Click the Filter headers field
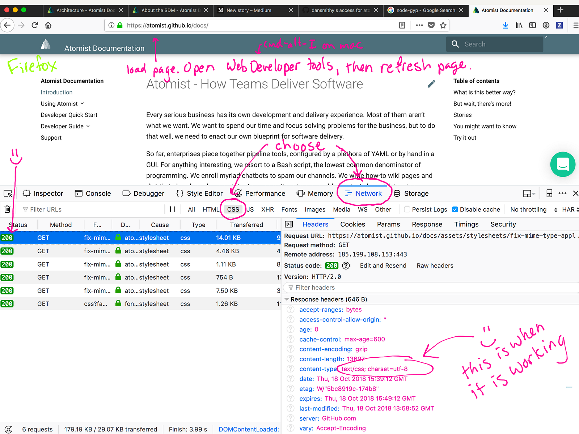 pos(431,288)
